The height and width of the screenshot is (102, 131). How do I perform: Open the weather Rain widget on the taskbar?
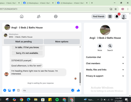pos(89,100)
